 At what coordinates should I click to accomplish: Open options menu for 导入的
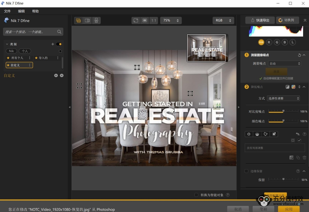click(x=58, y=58)
